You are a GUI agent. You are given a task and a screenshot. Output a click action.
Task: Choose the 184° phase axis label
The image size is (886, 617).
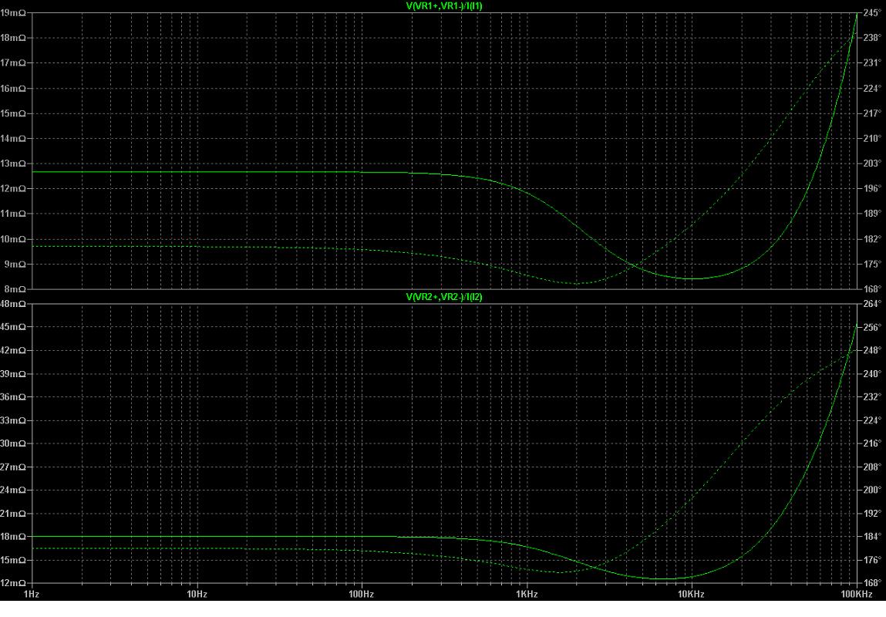[x=872, y=537]
